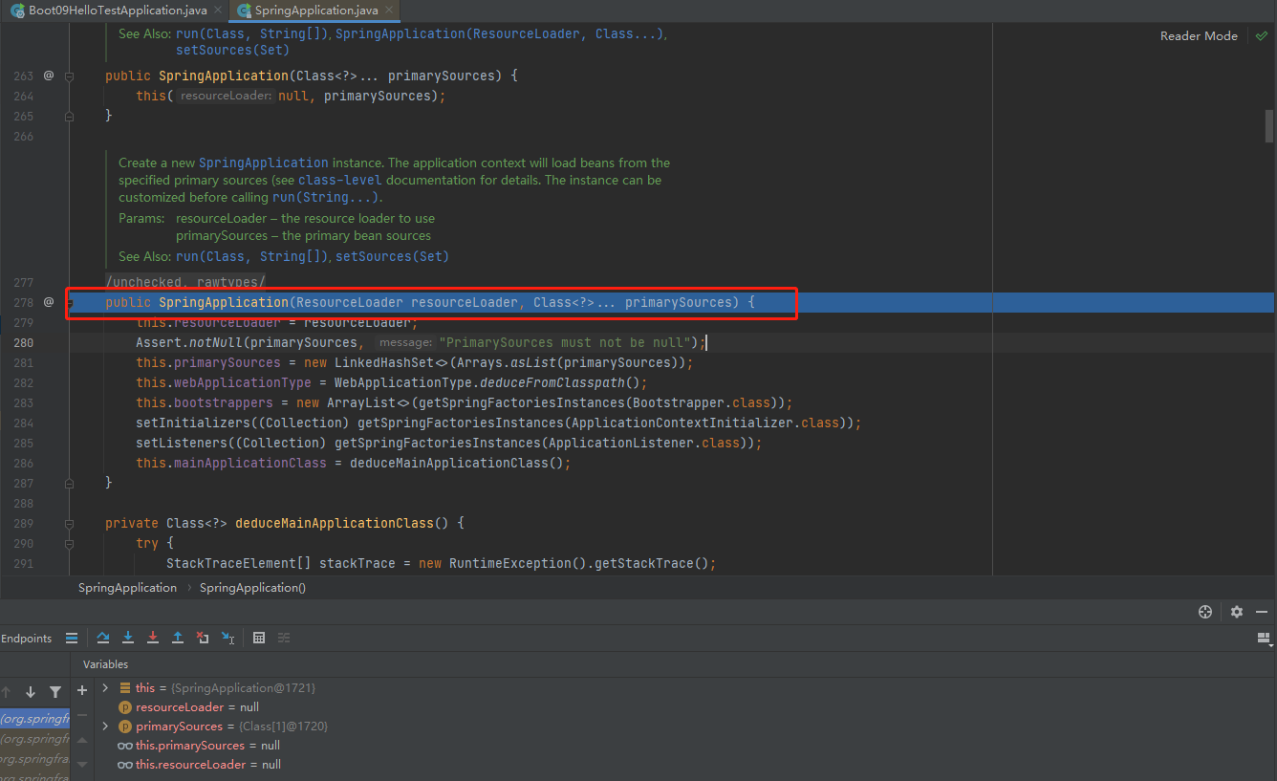This screenshot has height=781, width=1277.
Task: Click line number 286 in gutter
Action: [23, 463]
